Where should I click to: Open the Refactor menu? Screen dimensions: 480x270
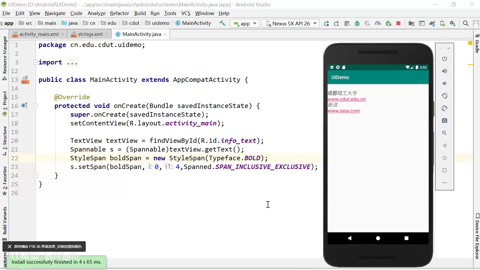[x=119, y=13]
